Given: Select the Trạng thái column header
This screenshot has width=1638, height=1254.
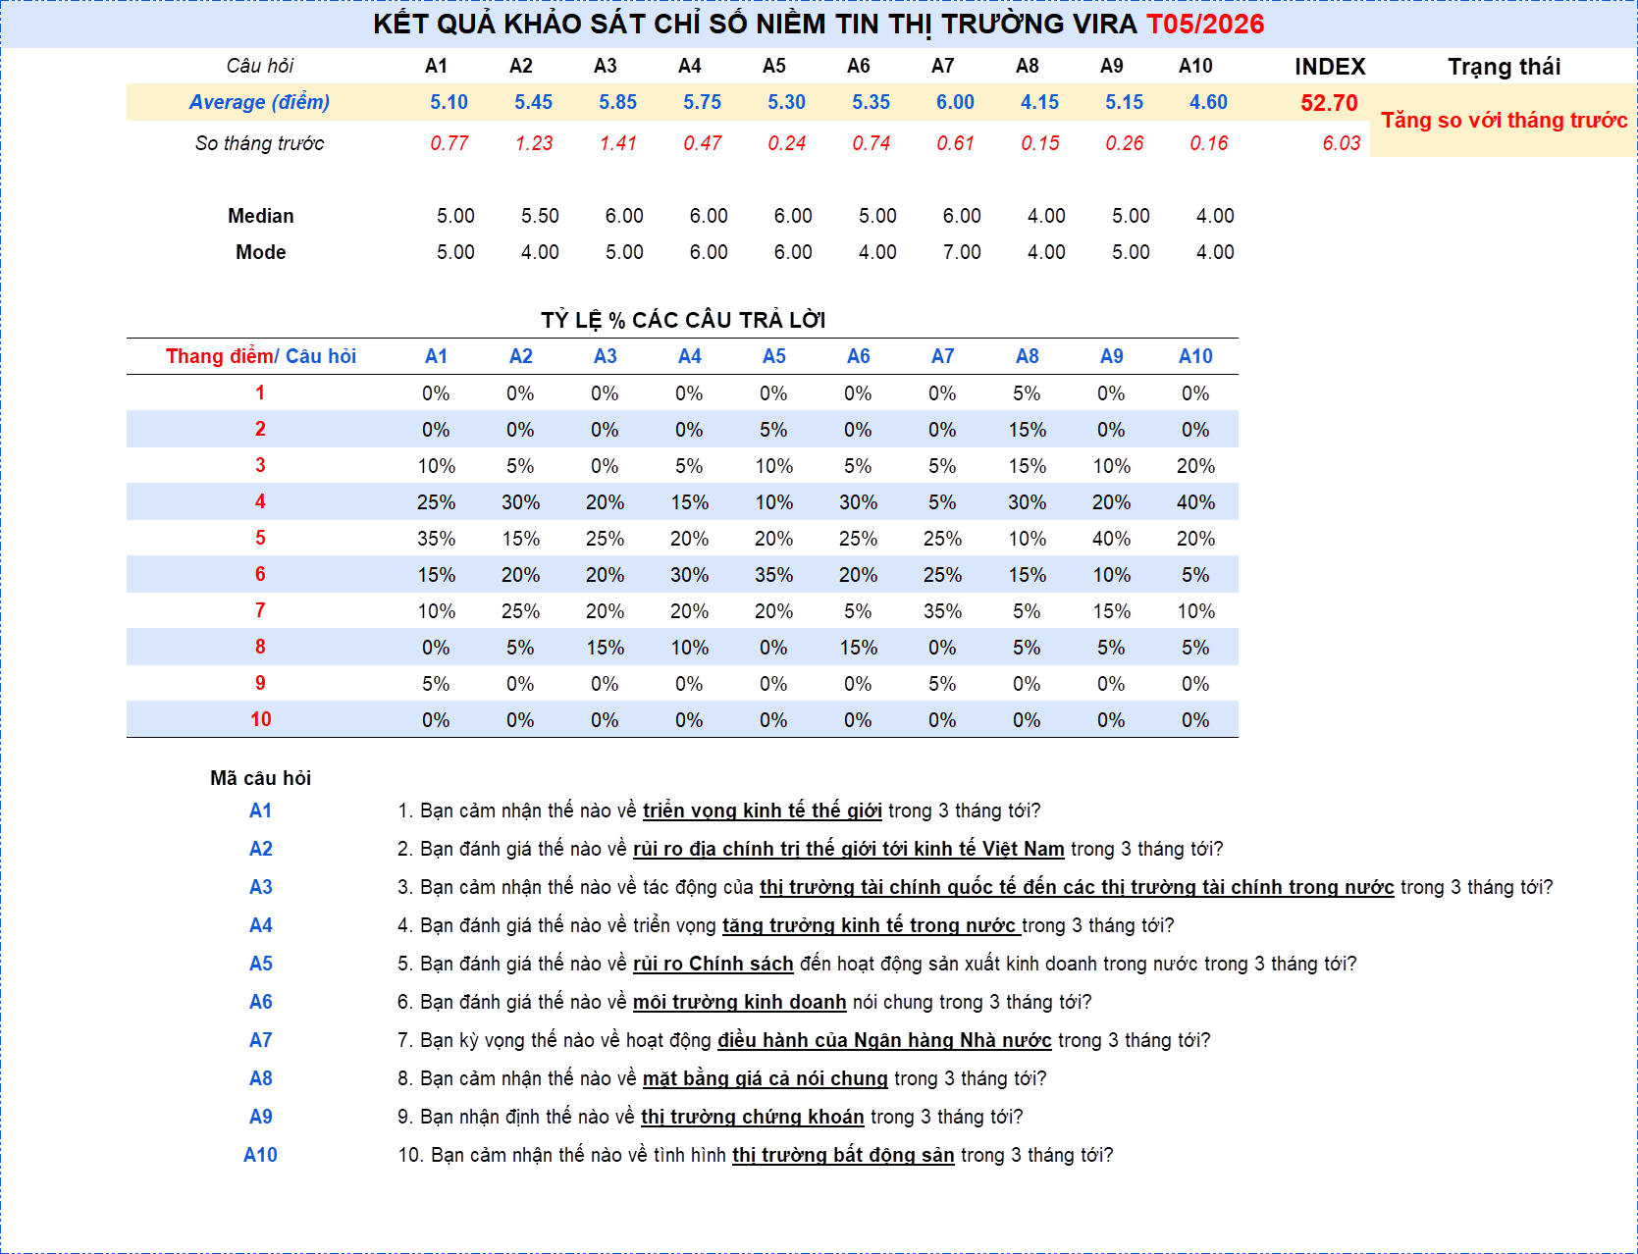Looking at the screenshot, I should 1504,67.
